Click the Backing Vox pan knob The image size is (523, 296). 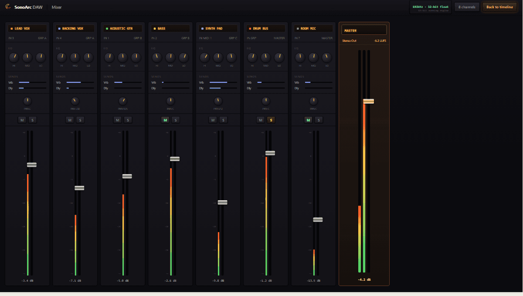(x=75, y=101)
